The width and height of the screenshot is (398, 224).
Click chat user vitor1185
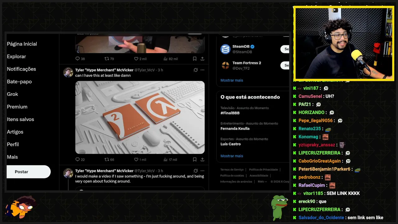313,193
